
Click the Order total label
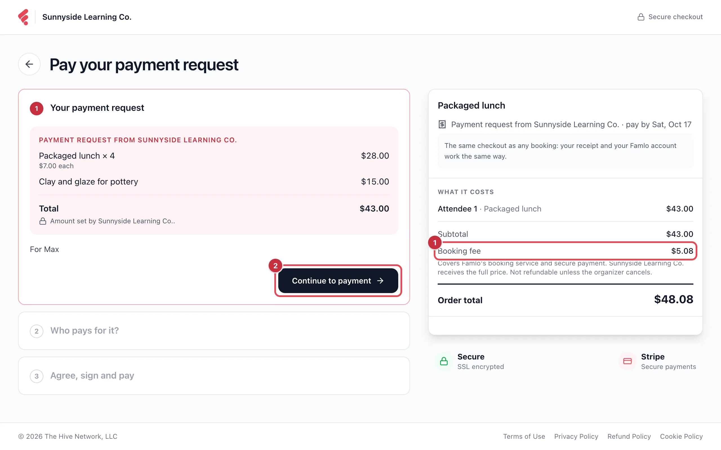coord(460,300)
